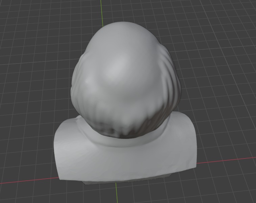
Task: Select the gray bust model in viewport
Action: coord(125,103)
